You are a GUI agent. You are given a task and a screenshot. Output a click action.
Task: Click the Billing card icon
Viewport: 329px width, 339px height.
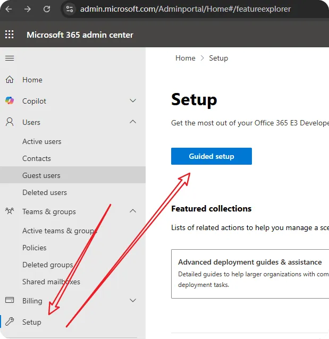10,300
